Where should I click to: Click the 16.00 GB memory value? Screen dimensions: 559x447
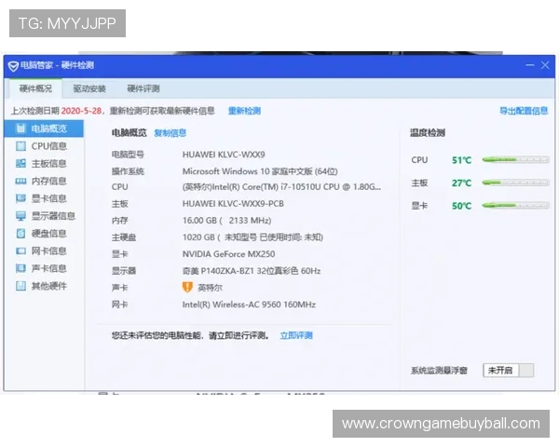[x=226, y=221]
